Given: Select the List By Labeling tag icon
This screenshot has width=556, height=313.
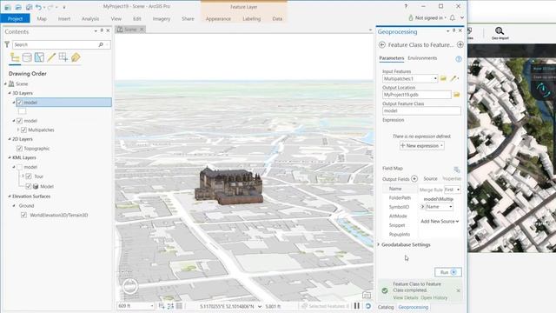Looking at the screenshot, I should tap(76, 57).
